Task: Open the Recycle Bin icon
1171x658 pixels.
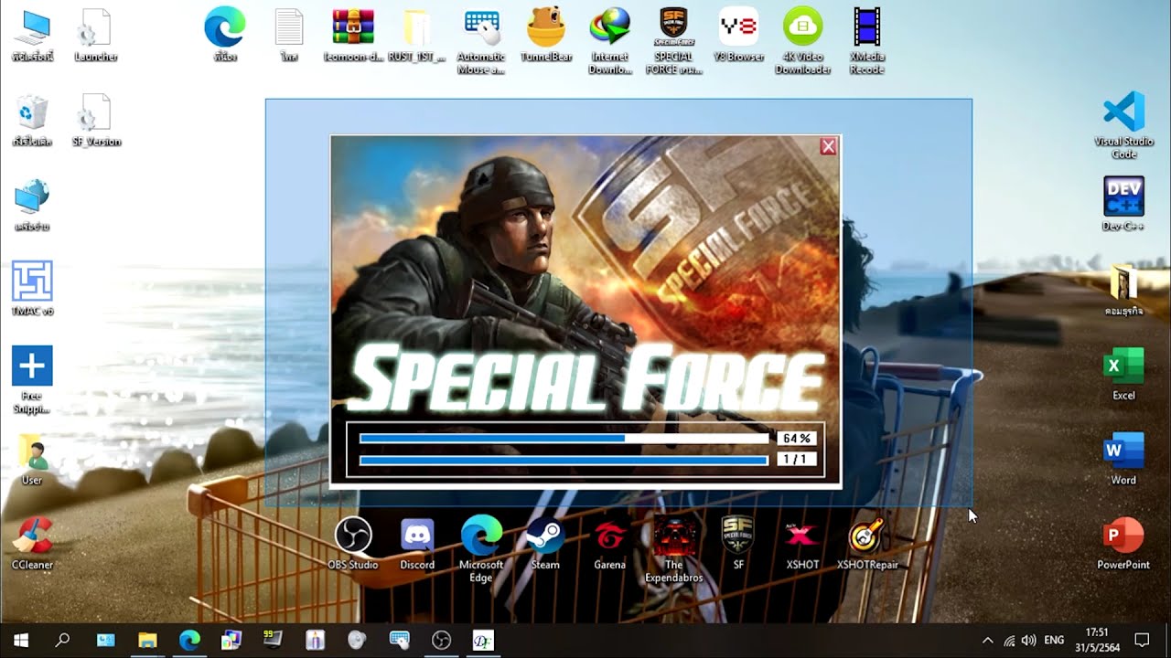Action: click(x=32, y=121)
